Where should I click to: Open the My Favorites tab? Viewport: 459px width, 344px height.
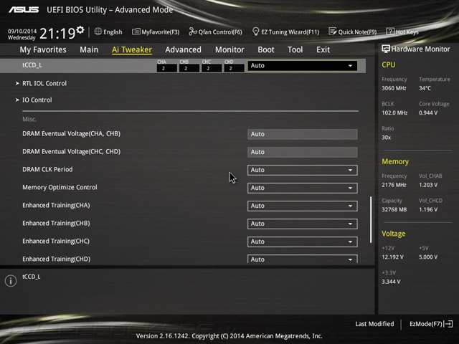43,49
